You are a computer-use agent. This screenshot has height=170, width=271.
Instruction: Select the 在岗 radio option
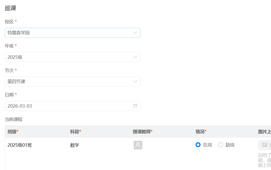(198, 145)
